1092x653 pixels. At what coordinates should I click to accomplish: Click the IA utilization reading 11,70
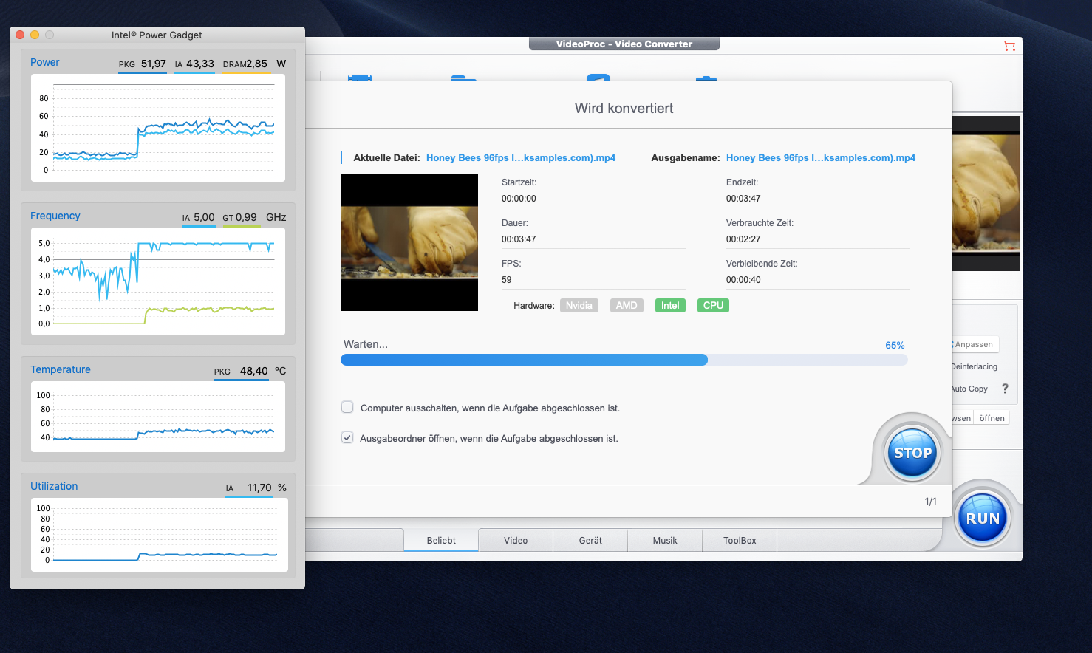point(259,488)
